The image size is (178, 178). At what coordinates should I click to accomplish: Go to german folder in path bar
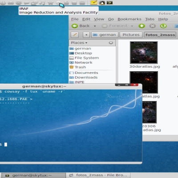(105, 35)
